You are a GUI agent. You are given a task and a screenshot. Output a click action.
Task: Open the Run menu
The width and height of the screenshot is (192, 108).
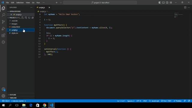[38, 3]
